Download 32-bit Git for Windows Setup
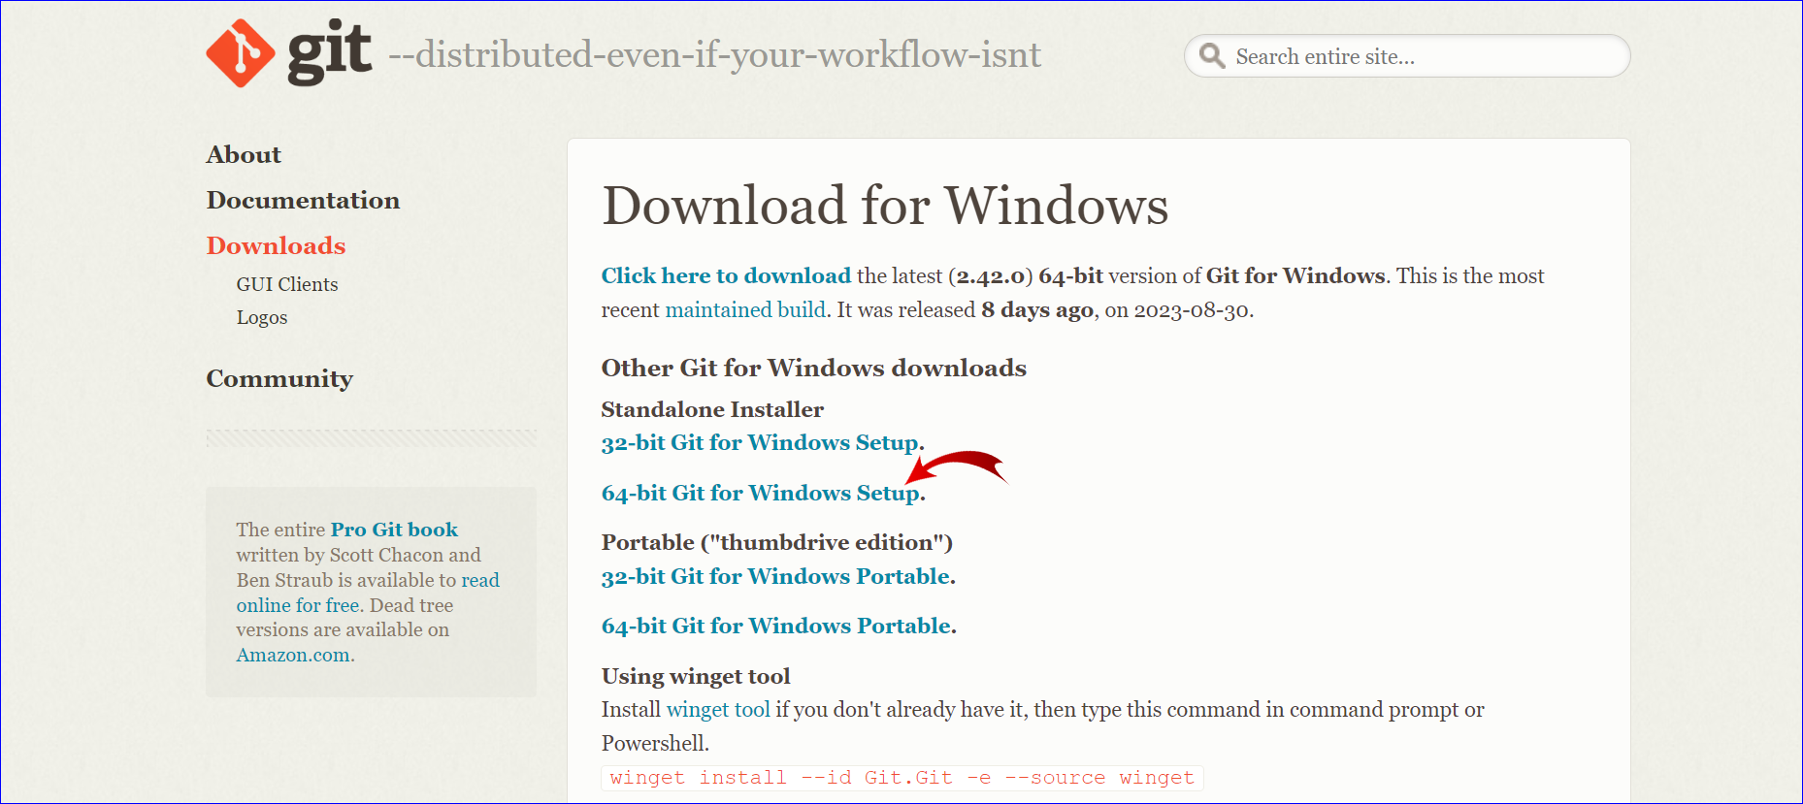The width and height of the screenshot is (1803, 804). (760, 443)
